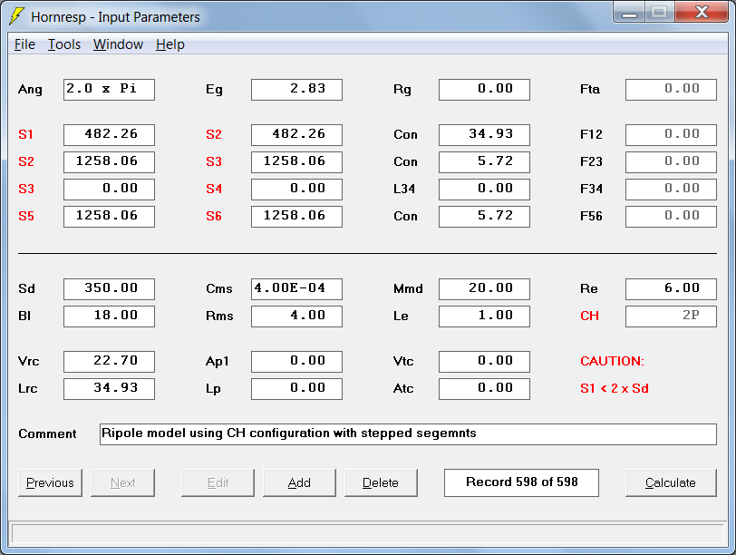Edit the Sd field 350.00
736x555 pixels.
[x=109, y=289]
